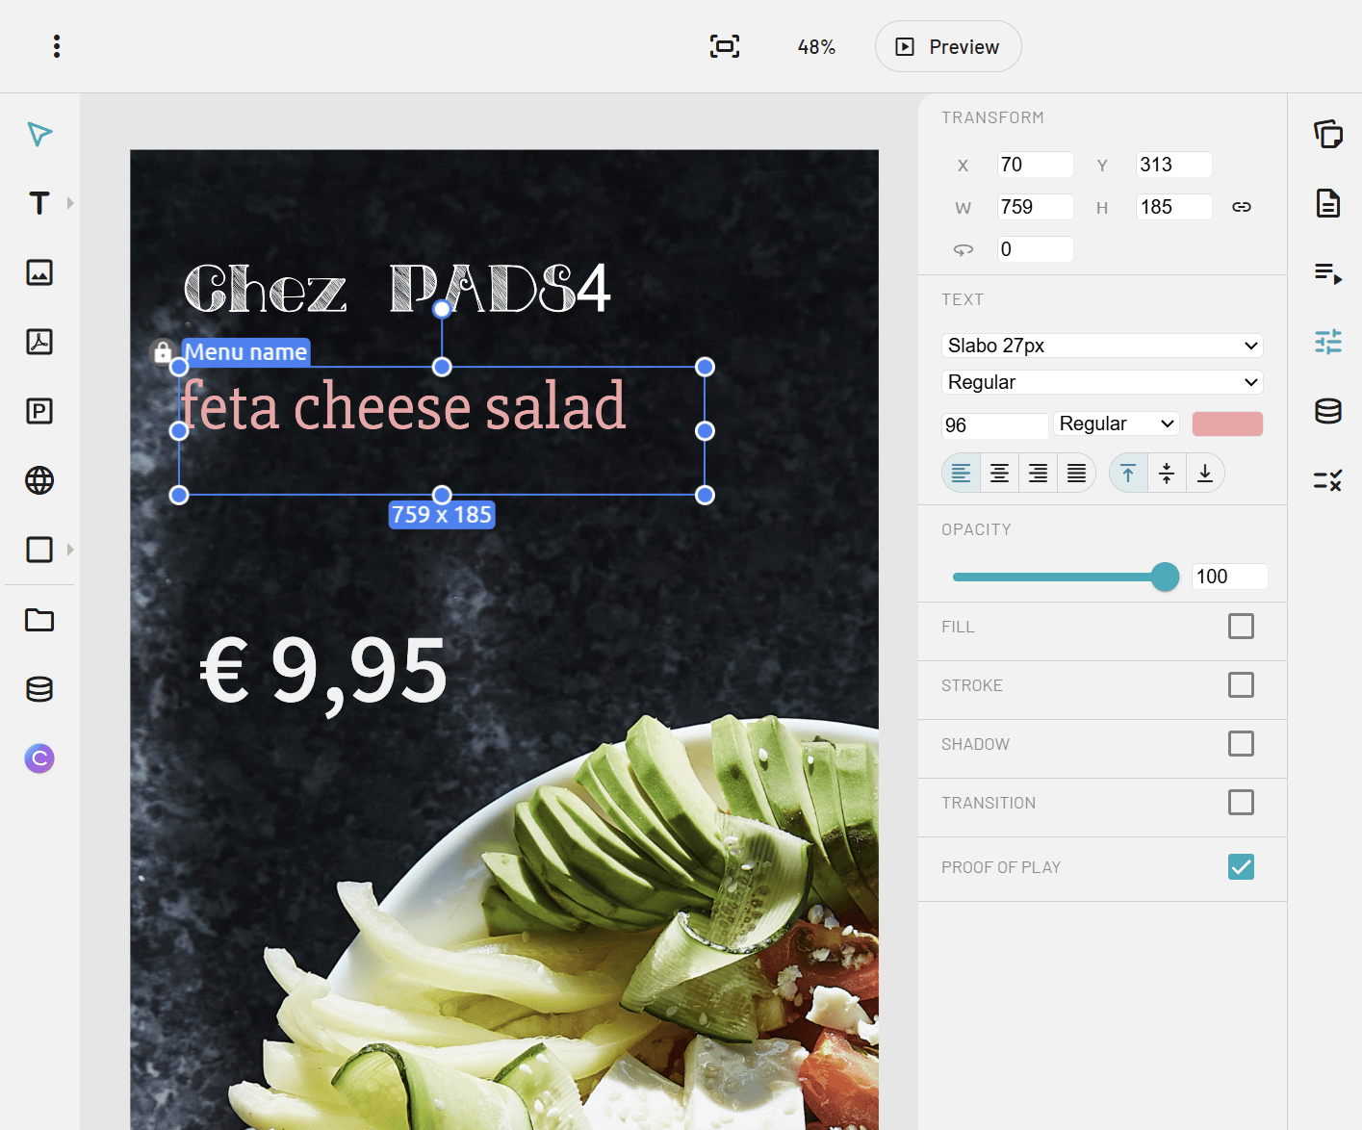Click the right-middle resize handle
This screenshot has width=1362, height=1130.
705,431
